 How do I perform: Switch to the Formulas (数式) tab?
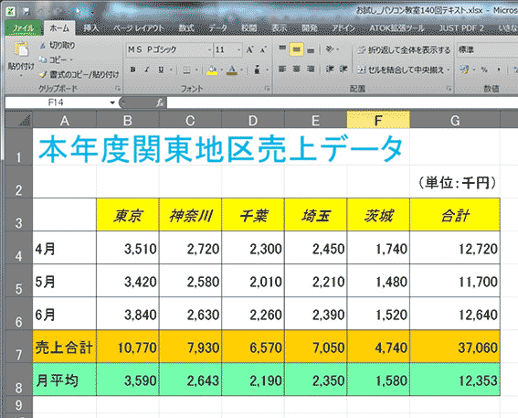point(186,28)
